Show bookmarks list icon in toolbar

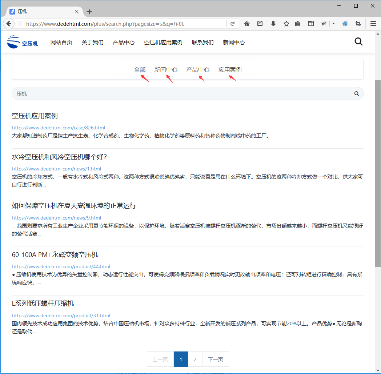[298, 24]
